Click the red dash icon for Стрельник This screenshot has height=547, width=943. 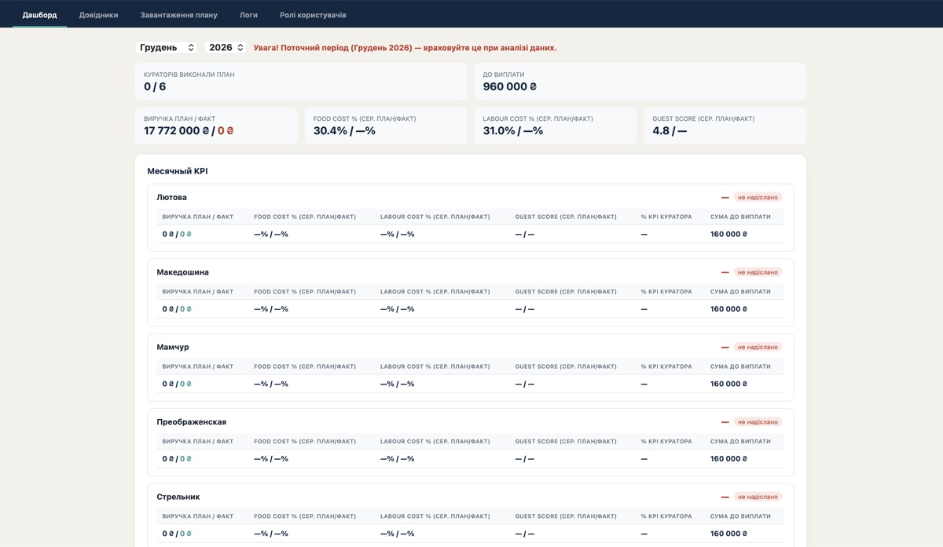pyautogui.click(x=725, y=497)
